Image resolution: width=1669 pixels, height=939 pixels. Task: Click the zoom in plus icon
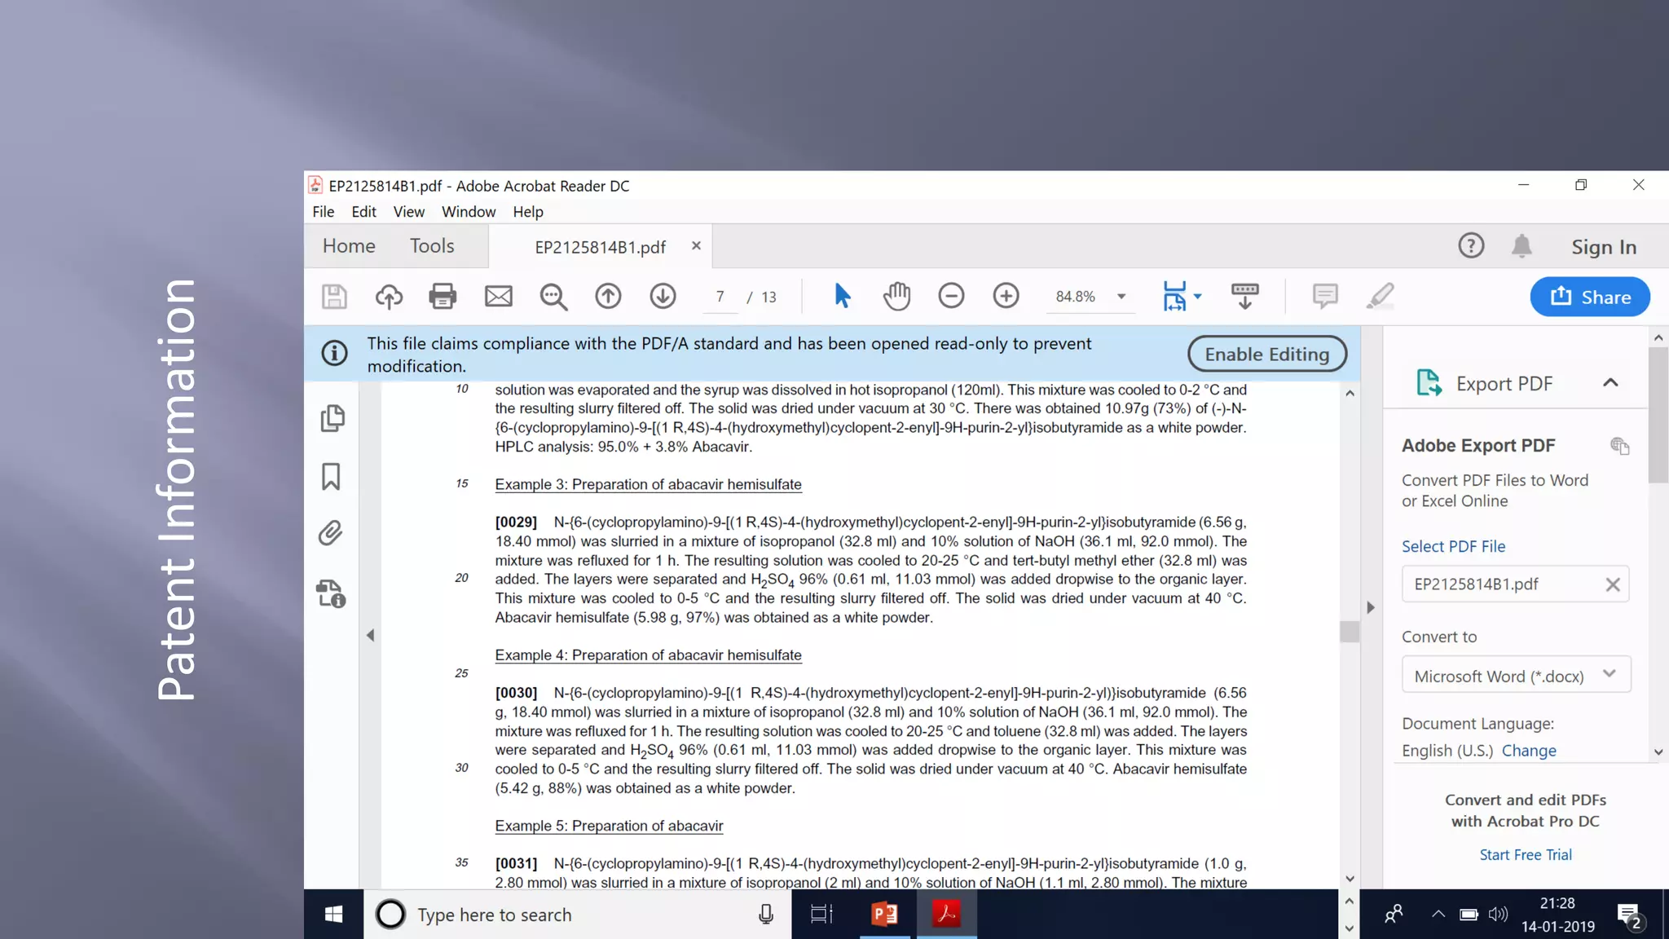1006,296
